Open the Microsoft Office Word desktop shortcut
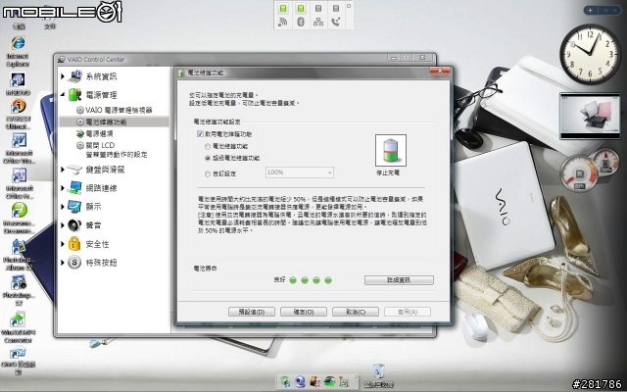Screen dimensions: 627x392 [19, 141]
